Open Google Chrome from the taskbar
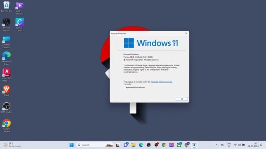 pos(164,145)
